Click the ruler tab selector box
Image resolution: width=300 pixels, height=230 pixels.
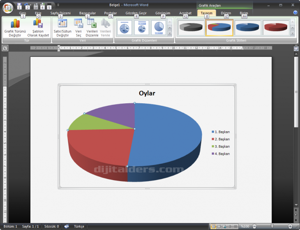pos(5,48)
